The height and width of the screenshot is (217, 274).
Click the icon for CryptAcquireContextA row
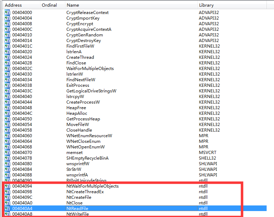7,29
